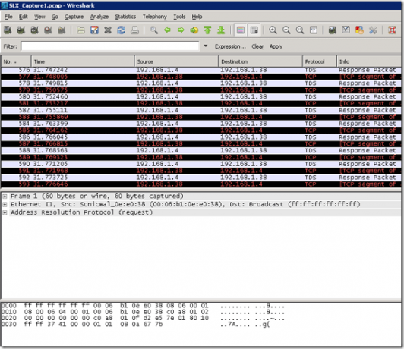Find a packet magnifier icon
Image resolution: width=404 pixels, height=349 pixels.
(154, 30)
